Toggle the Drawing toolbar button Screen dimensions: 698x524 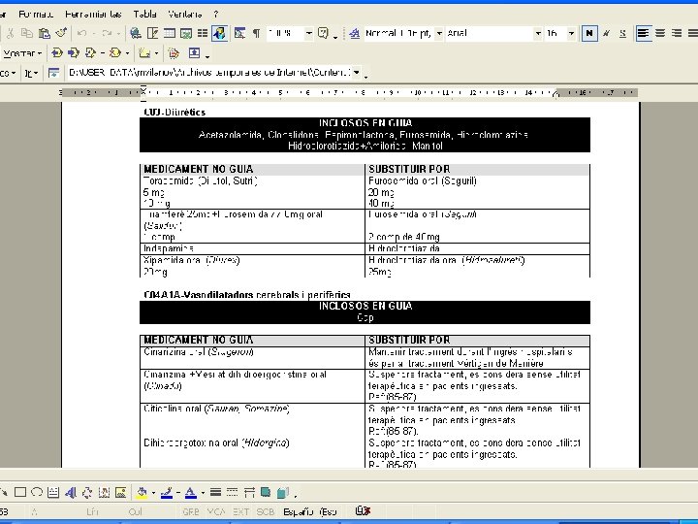click(219, 33)
